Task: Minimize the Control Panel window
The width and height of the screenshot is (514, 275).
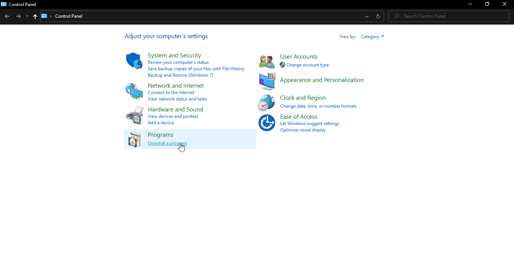Action: [x=470, y=4]
